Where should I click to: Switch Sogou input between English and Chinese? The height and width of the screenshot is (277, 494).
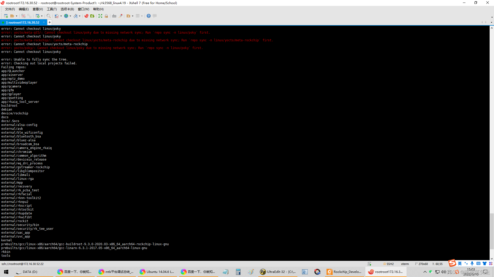click(x=460, y=263)
